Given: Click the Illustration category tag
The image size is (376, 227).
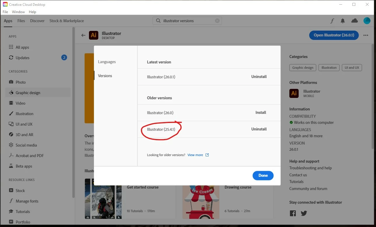Looking at the screenshot, I should [x=329, y=68].
